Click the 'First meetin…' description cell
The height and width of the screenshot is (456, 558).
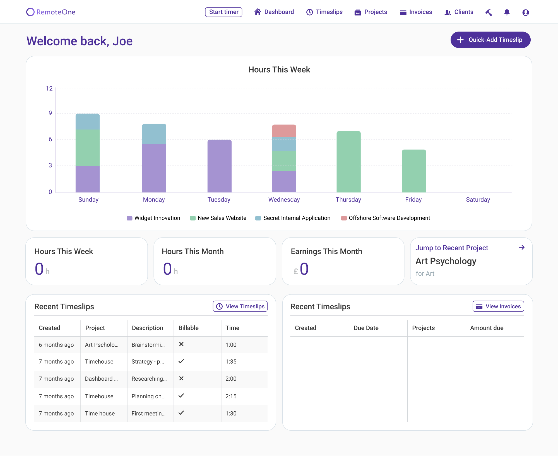pyautogui.click(x=148, y=414)
